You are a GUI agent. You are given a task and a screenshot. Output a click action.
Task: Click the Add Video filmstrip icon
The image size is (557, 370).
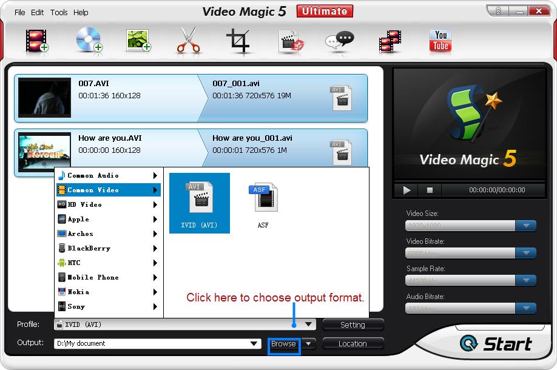[36, 41]
